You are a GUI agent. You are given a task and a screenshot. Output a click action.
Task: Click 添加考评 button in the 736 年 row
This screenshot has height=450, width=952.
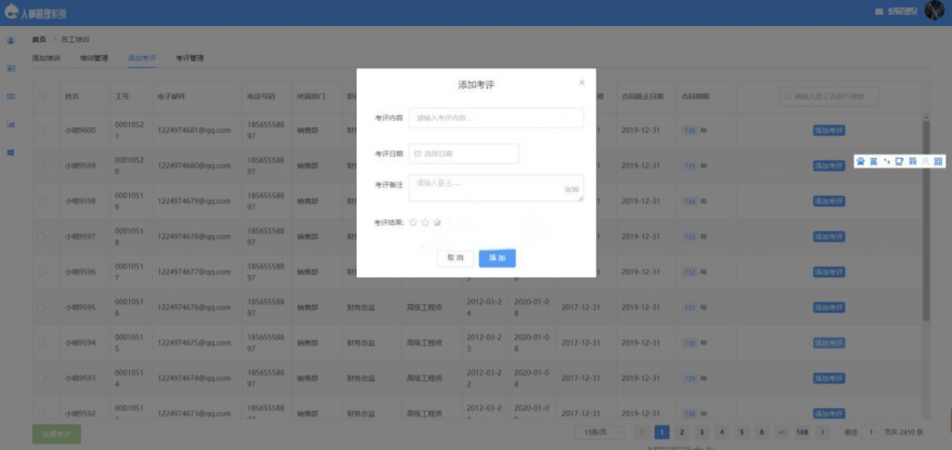click(828, 130)
